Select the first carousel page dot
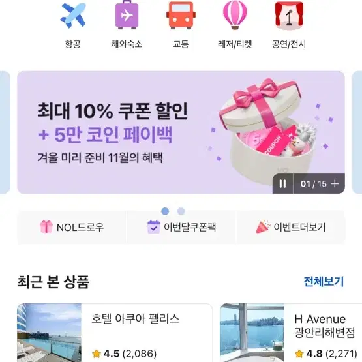Viewport: 362px width, 362px height. [x=165, y=211]
